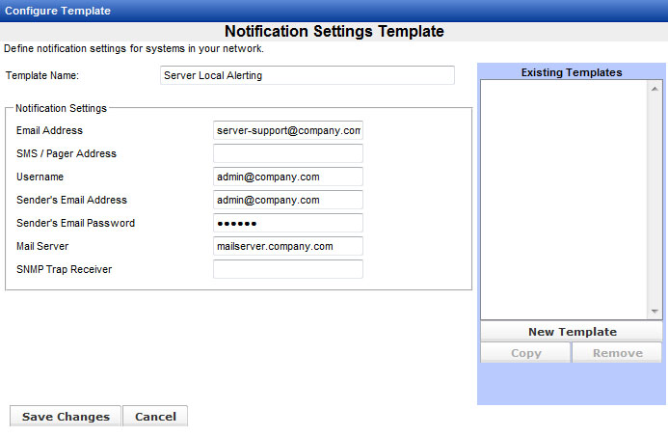Viewport: 668px width, 436px height.
Task: Select the empty SNMP Trap Receiver field
Action: click(287, 269)
